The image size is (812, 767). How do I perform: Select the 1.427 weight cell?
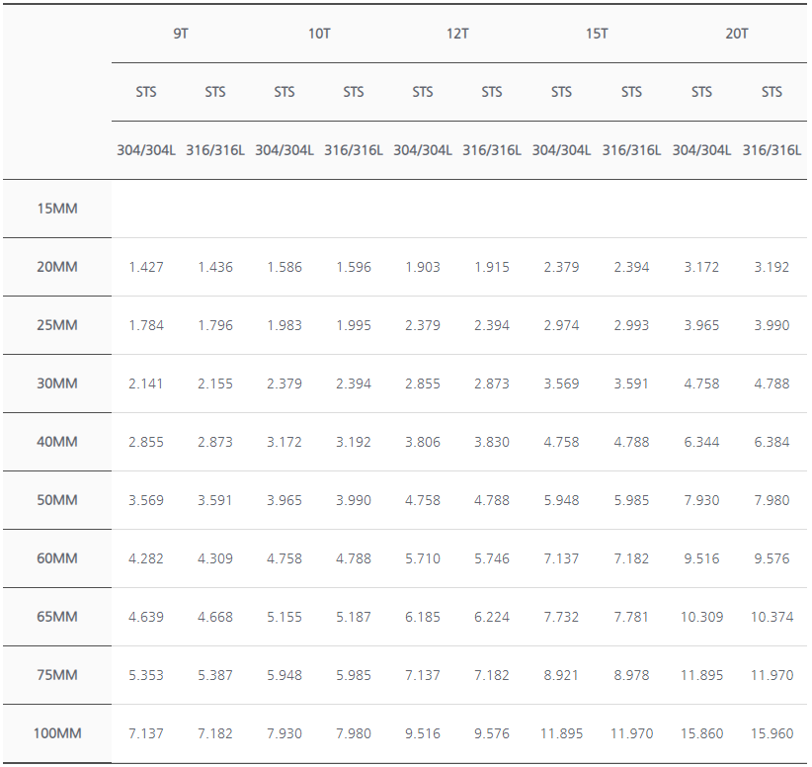tap(146, 267)
